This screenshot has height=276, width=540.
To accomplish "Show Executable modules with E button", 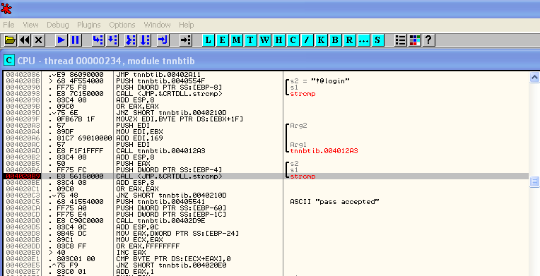I will point(223,40).
